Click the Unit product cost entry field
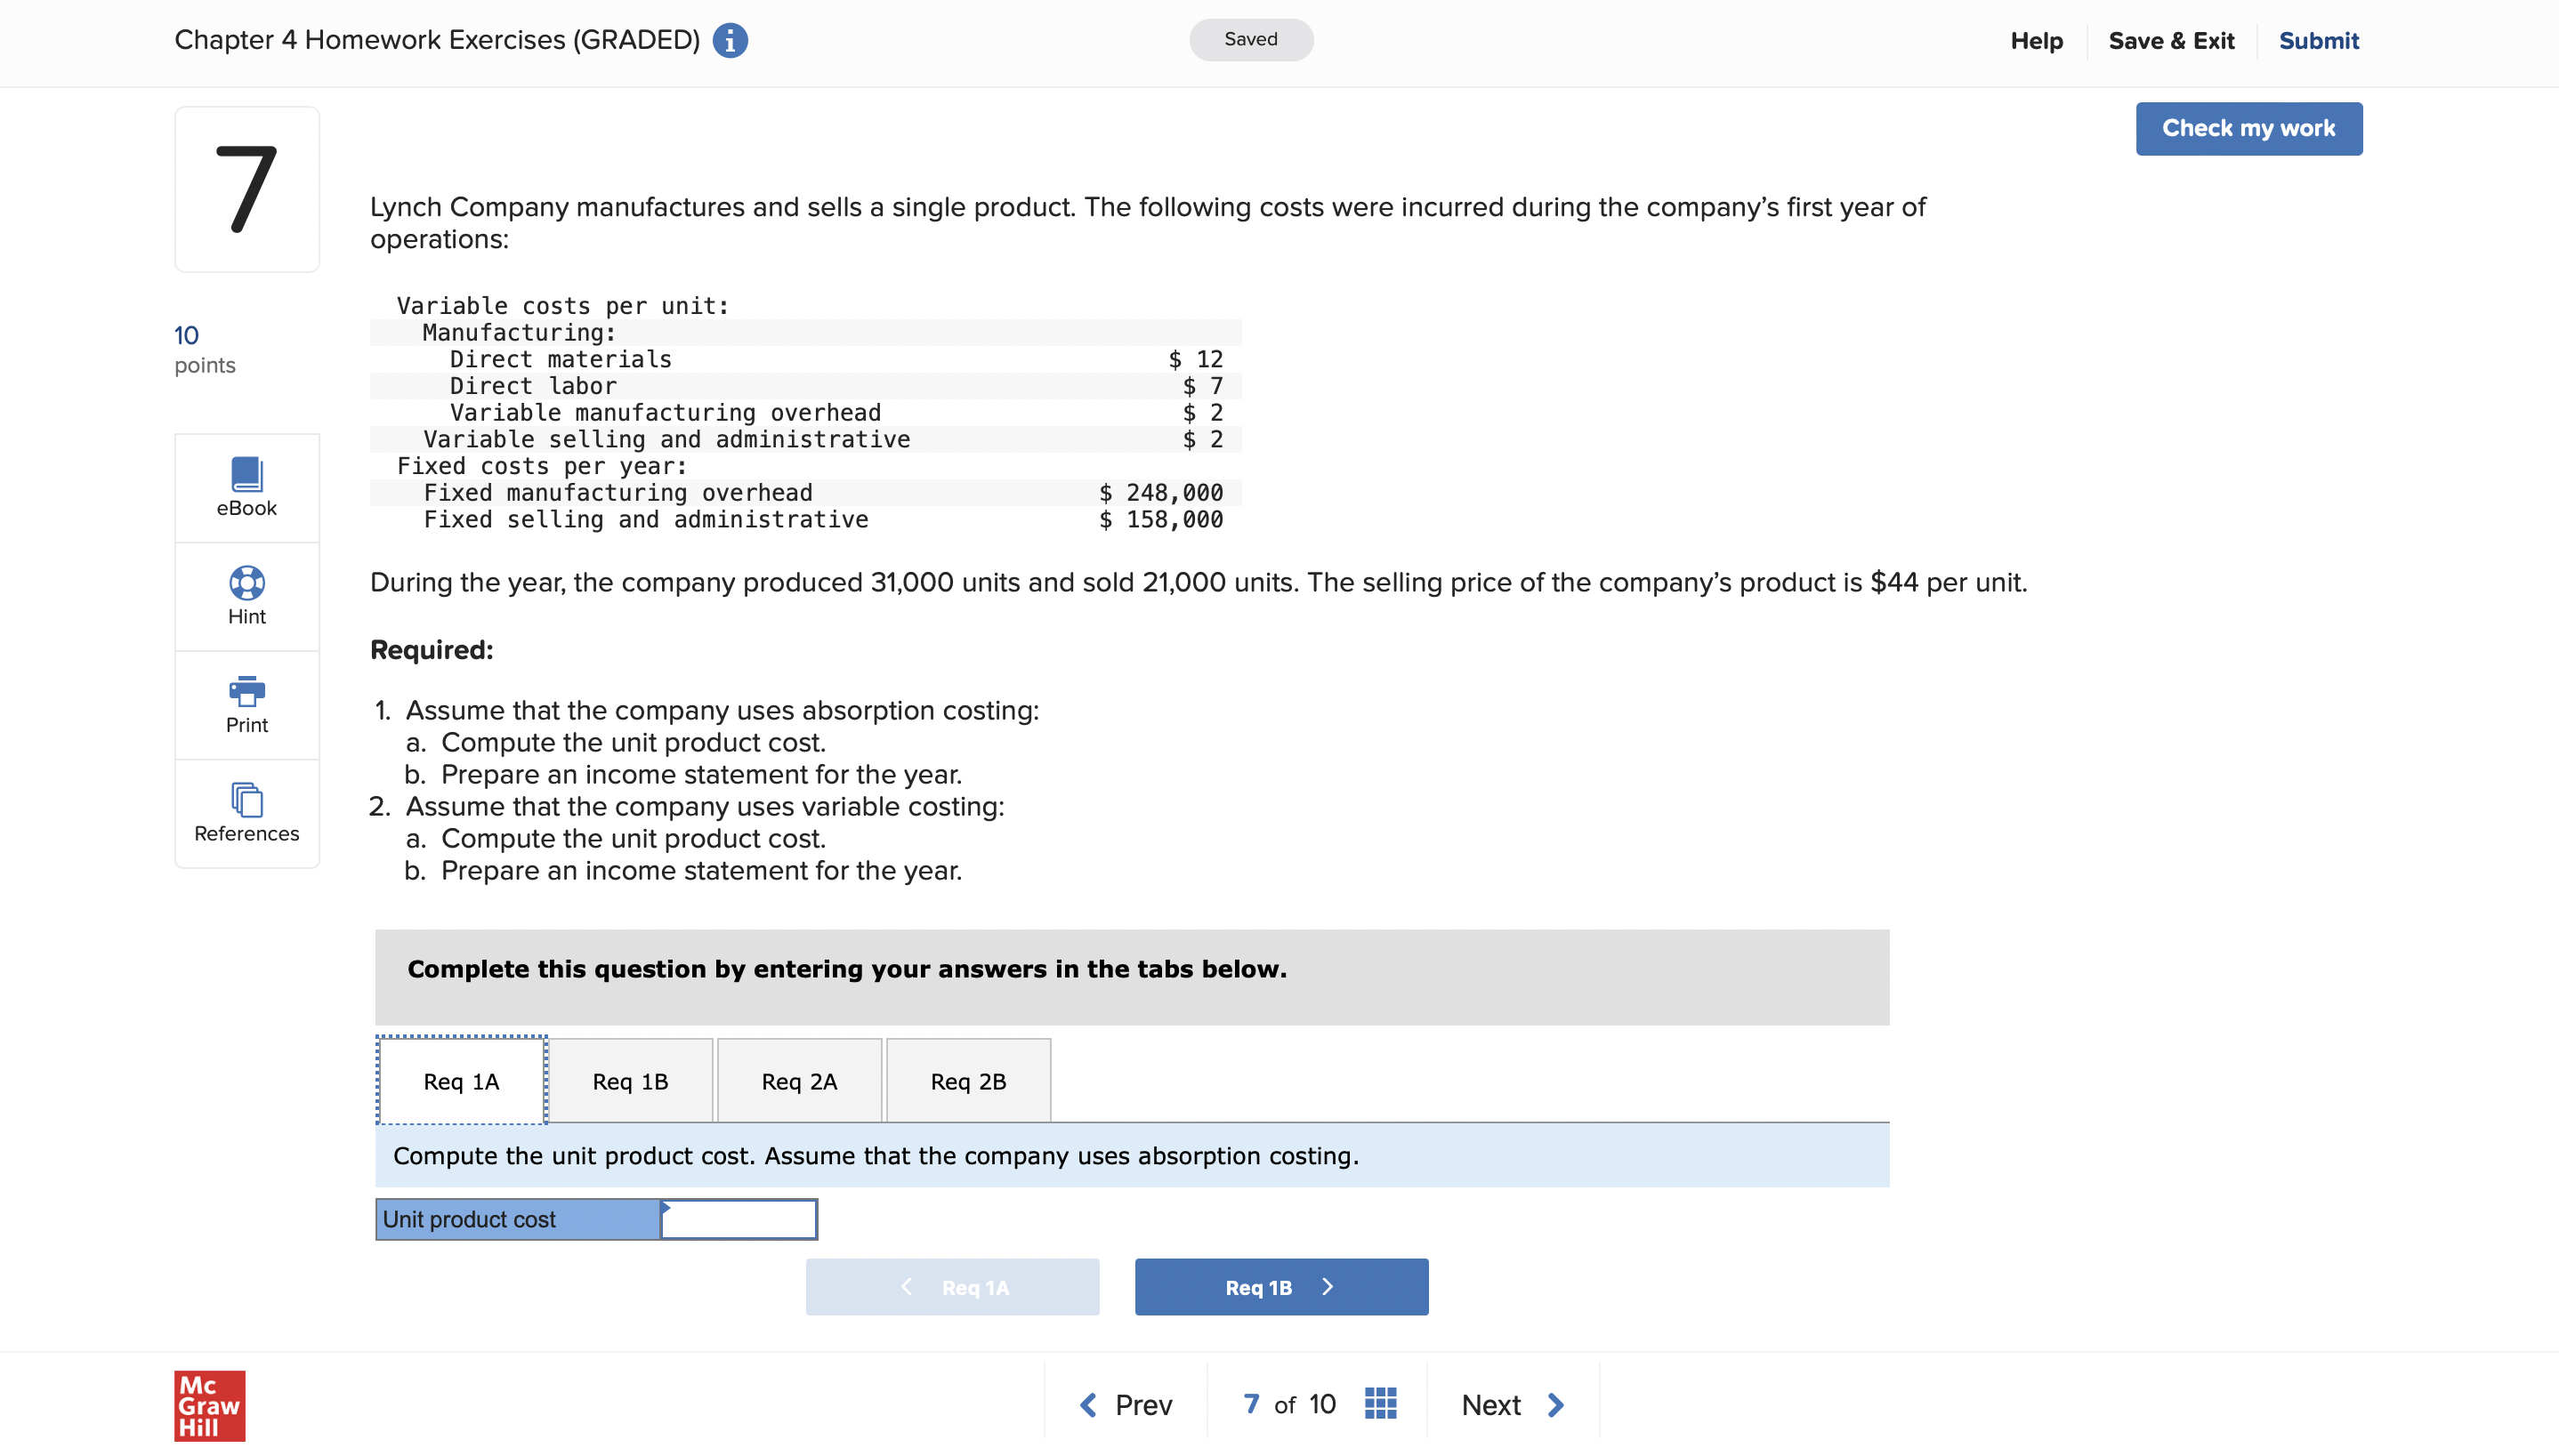Viewport: 2559px width, 1456px height. (x=739, y=1218)
